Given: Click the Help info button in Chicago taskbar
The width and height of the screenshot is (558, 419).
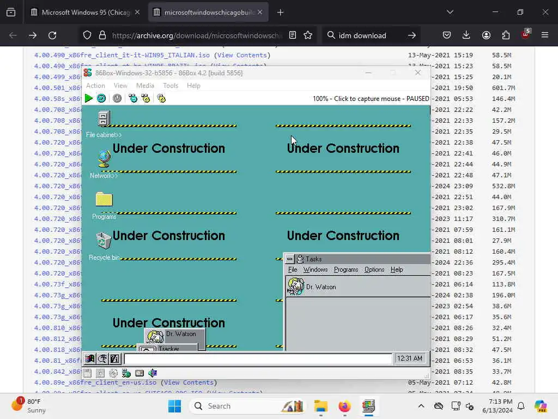Looking at the screenshot, I should point(115,358).
